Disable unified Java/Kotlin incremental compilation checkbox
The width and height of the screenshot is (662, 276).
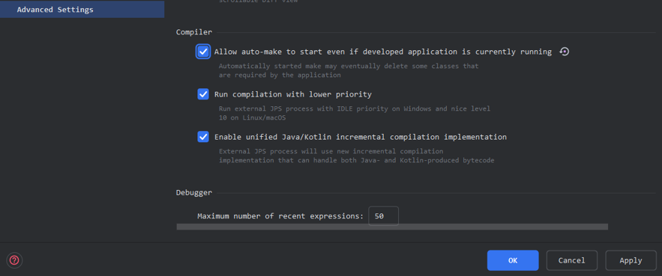(x=203, y=137)
